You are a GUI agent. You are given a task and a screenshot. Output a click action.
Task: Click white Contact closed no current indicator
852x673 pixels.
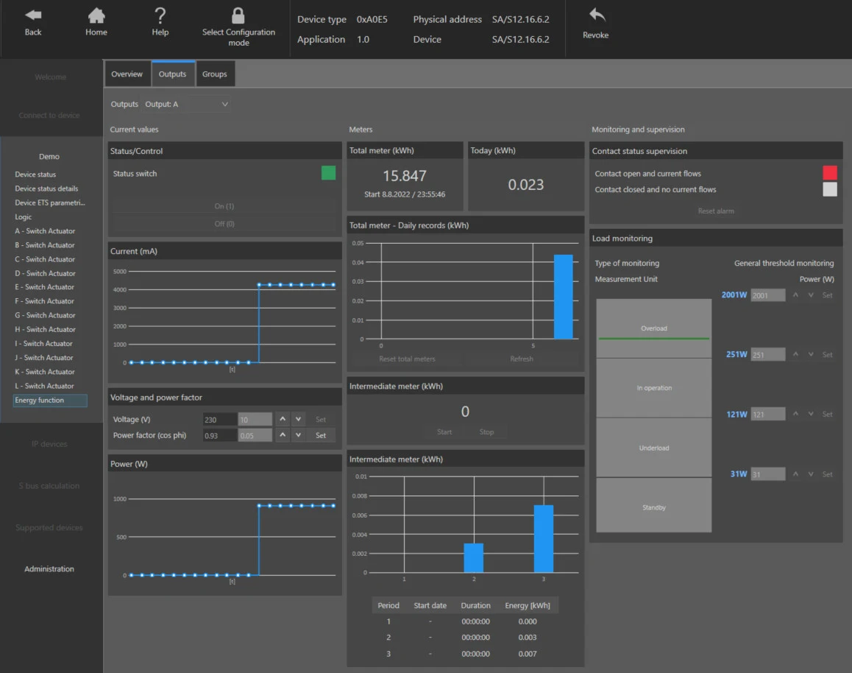pyautogui.click(x=830, y=189)
